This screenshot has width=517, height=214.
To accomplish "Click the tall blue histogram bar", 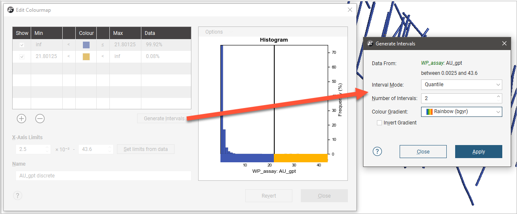I will (x=222, y=99).
